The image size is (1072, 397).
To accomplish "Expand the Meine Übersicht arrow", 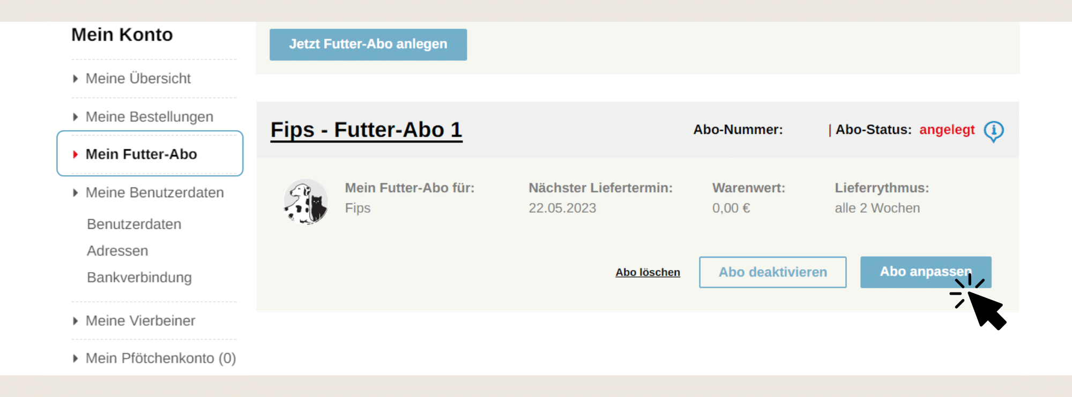I will pyautogui.click(x=75, y=79).
